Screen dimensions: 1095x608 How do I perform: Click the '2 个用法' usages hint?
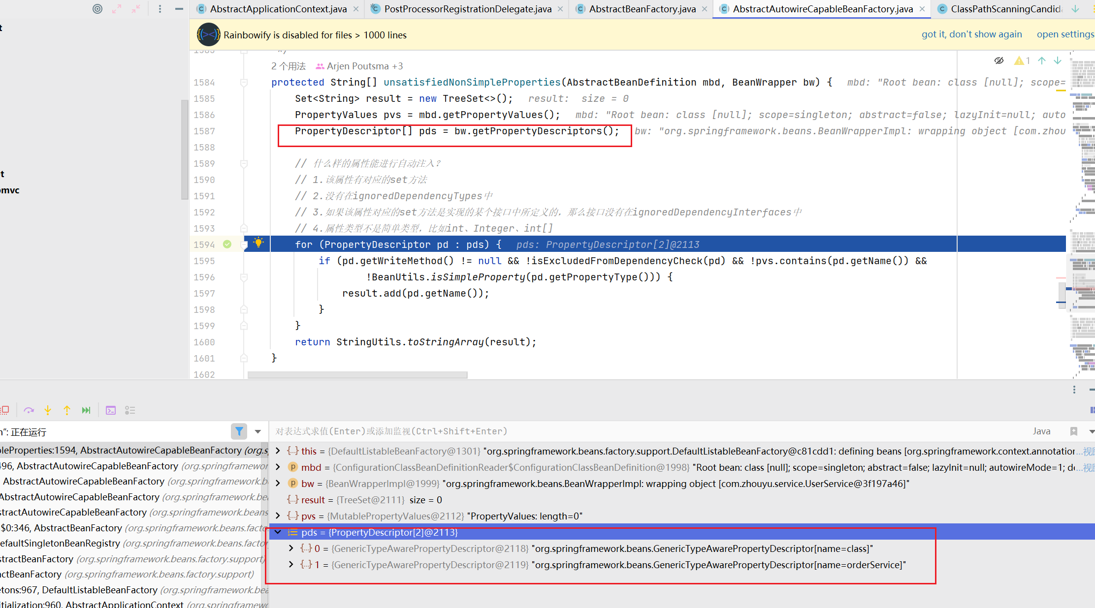coord(289,66)
